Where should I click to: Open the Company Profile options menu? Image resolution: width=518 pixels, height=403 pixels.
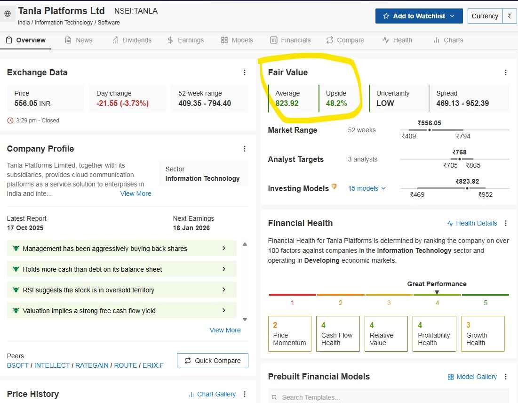coord(245,149)
